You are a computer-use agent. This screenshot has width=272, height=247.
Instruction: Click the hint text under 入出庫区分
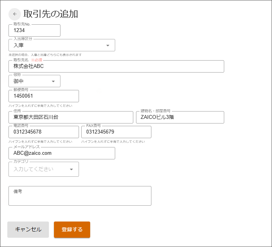[45, 55]
